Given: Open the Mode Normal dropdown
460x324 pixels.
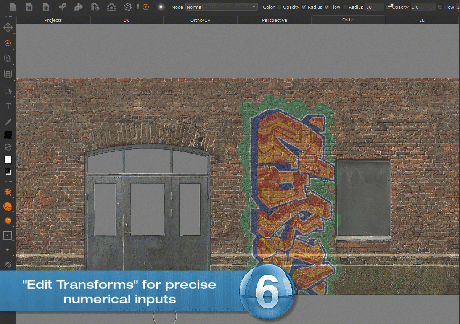Looking at the screenshot, I should [x=221, y=7].
